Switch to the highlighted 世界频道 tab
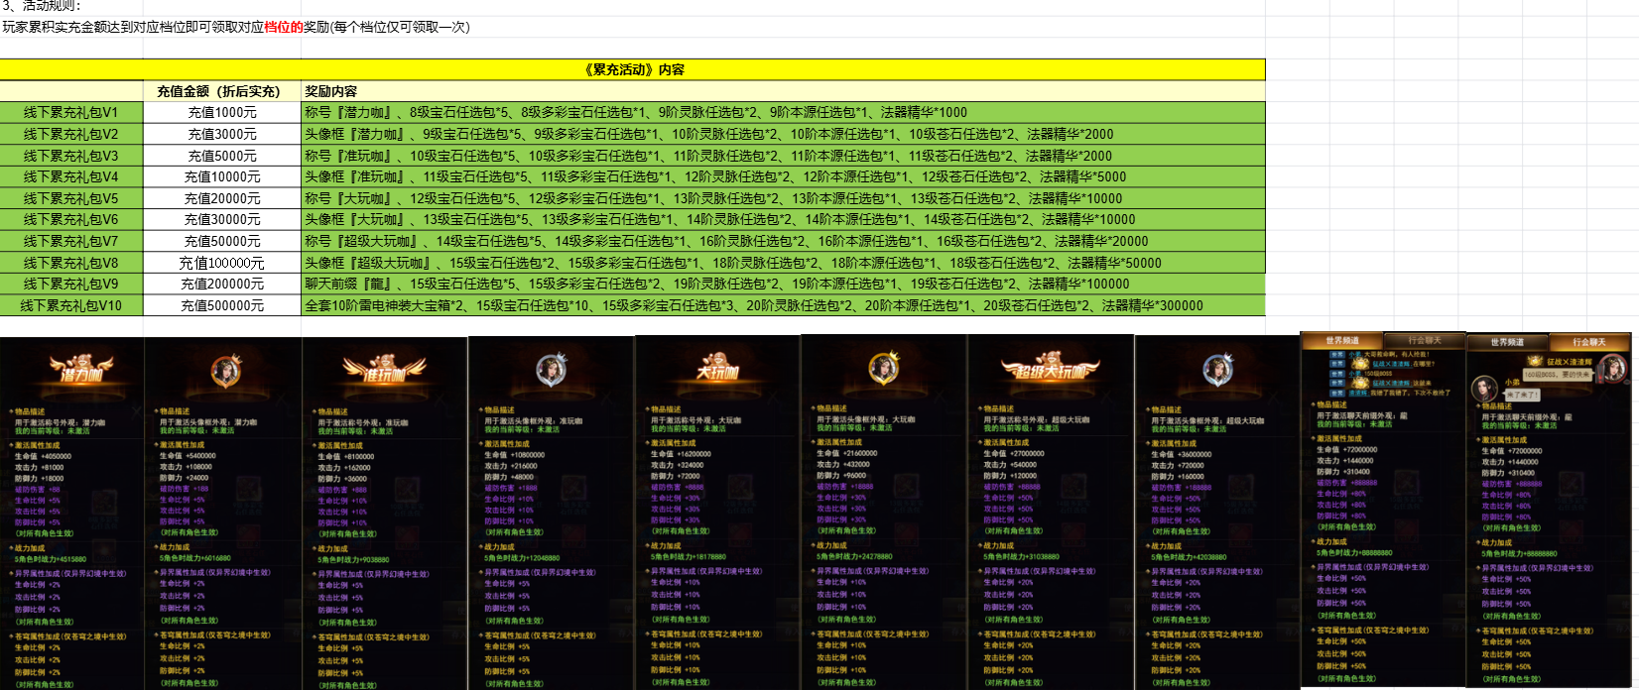This screenshot has height=690, width=1639. click(1342, 341)
